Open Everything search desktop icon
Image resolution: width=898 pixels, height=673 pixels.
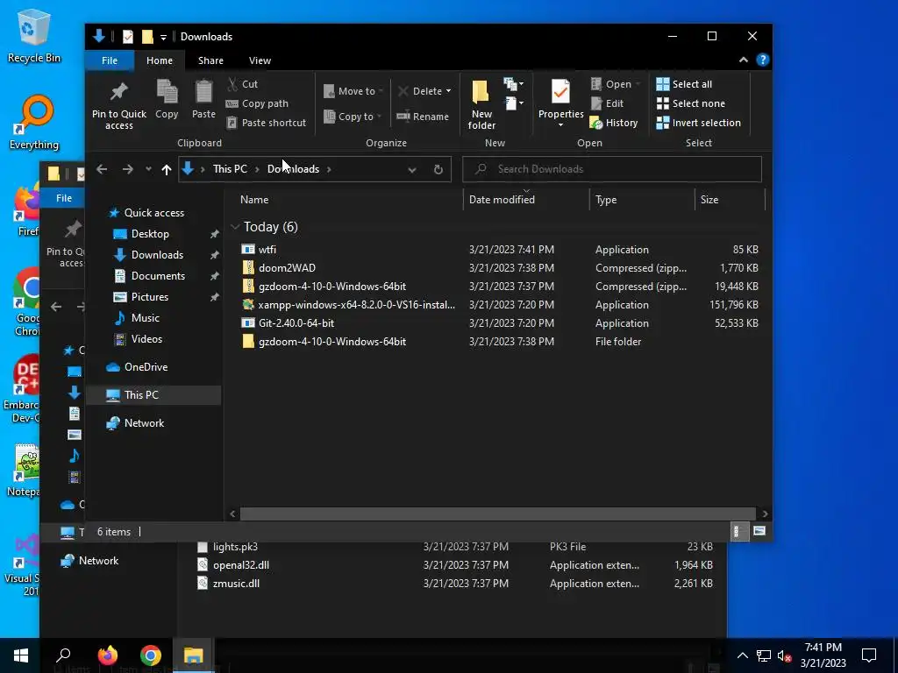34,123
